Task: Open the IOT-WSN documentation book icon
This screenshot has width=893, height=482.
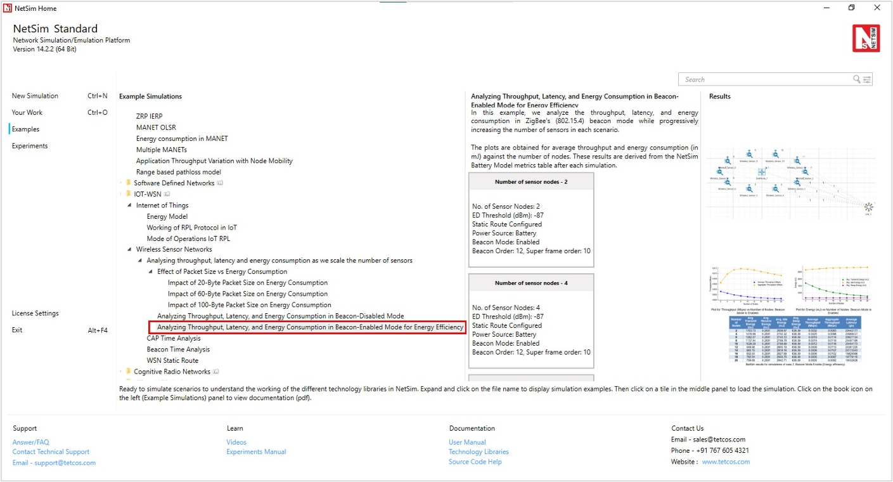Action: pyautogui.click(x=167, y=194)
